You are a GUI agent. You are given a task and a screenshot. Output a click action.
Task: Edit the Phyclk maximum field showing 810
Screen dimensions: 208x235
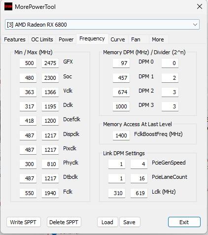50,164
